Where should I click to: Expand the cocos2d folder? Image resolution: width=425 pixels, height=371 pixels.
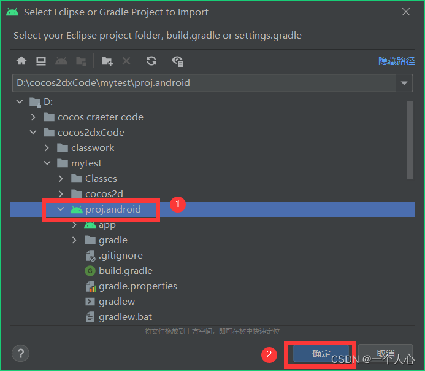click(x=61, y=193)
